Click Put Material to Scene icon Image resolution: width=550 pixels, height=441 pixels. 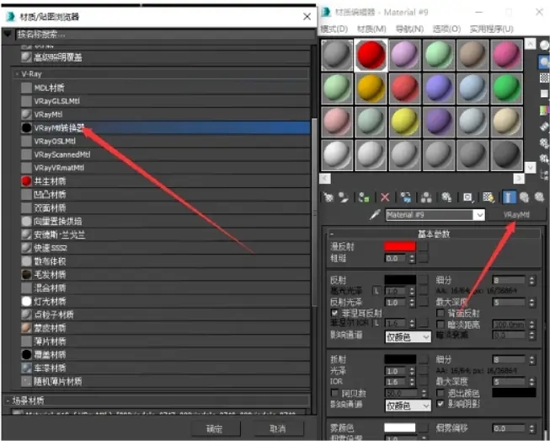(344, 197)
